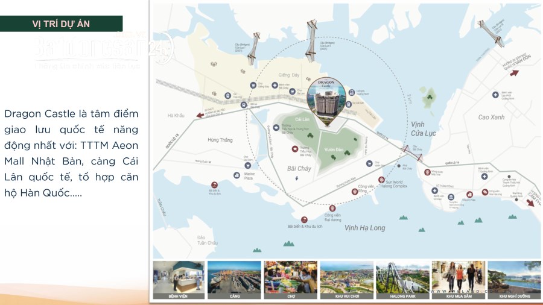Select the Marine Plaza building icon

(237, 175)
